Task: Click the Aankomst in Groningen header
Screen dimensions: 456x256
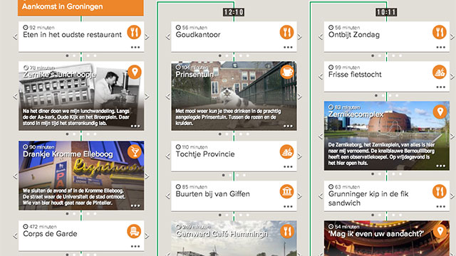Action: [81, 7]
